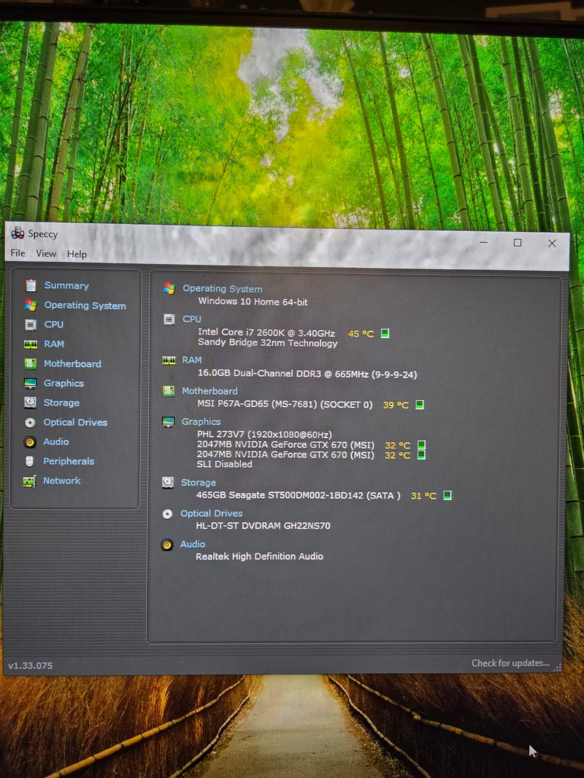
Task: Click the Optical Drives disc icon in sidebar
Action: point(30,422)
